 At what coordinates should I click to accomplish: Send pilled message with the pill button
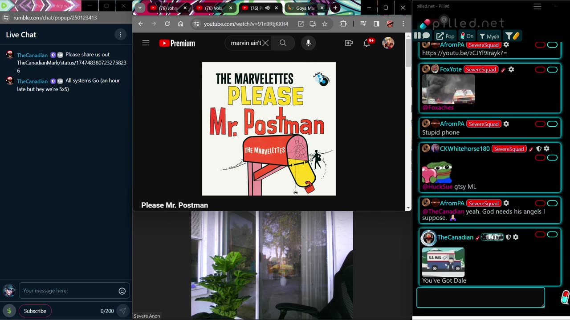[565, 297]
